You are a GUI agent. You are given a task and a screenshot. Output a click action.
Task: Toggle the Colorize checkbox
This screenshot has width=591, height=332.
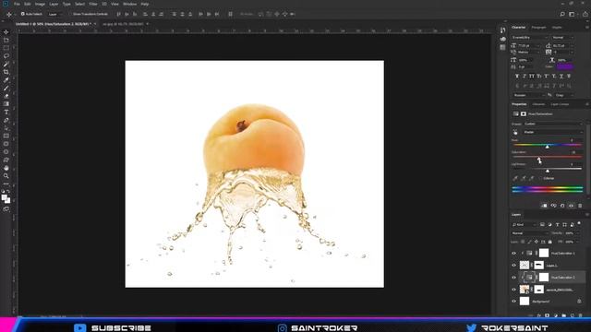(x=540, y=178)
